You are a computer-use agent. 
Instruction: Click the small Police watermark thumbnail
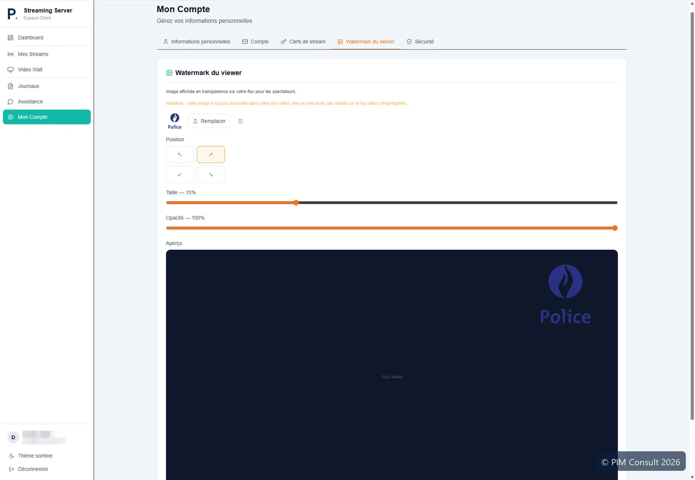(x=175, y=121)
